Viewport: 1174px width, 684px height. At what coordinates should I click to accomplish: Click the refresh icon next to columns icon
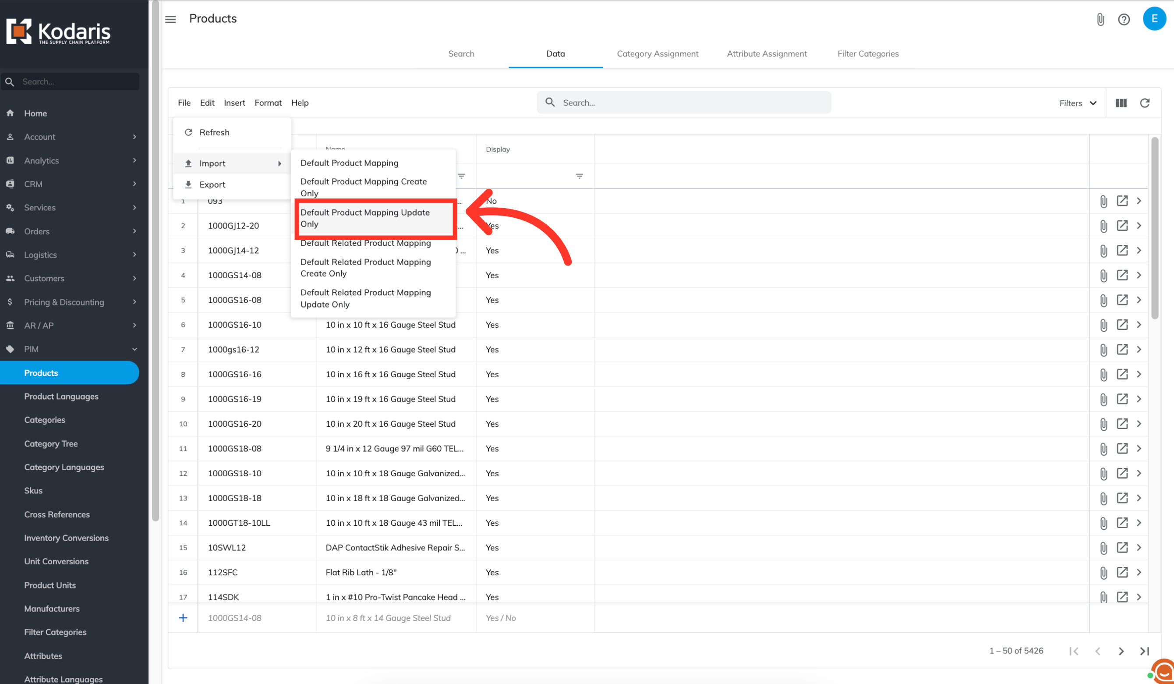1144,103
